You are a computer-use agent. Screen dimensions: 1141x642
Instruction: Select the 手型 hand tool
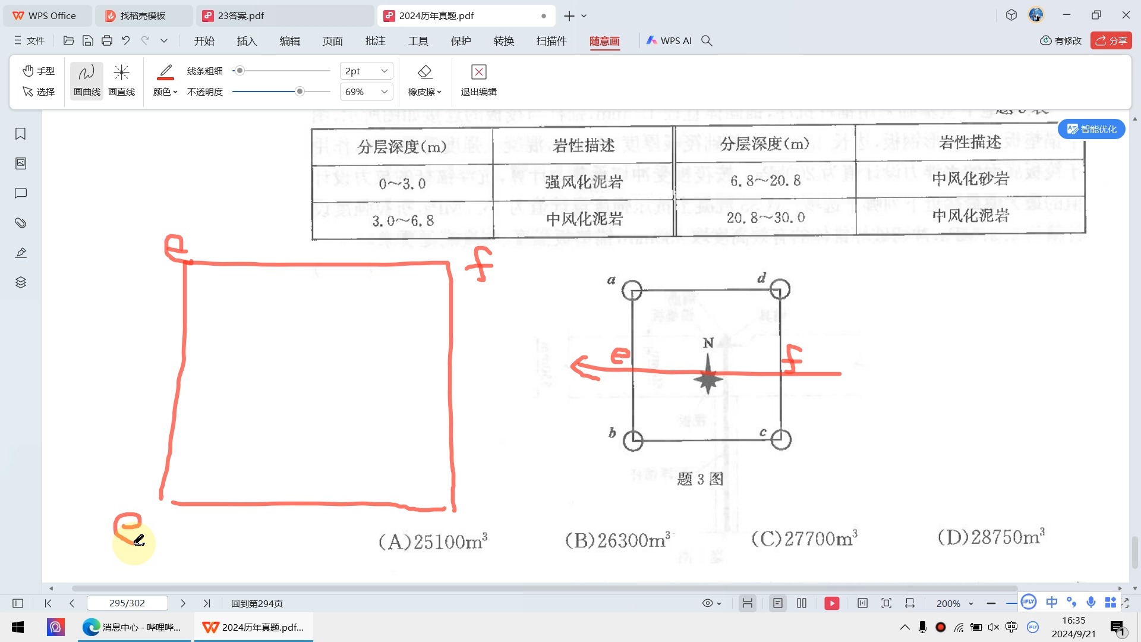[39, 71]
